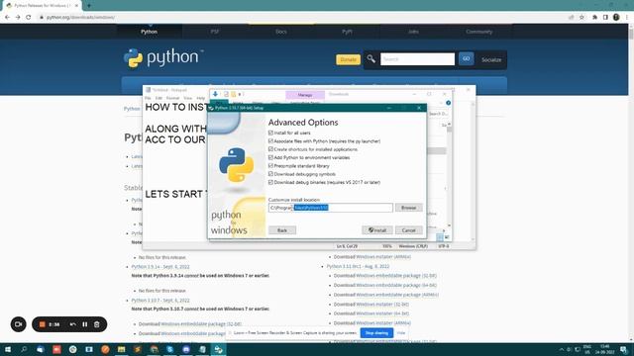Toggle Download debugging symbols checkbox

(270, 174)
